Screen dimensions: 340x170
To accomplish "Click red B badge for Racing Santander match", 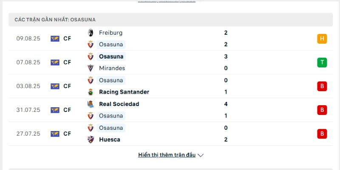I will pyautogui.click(x=322, y=86).
